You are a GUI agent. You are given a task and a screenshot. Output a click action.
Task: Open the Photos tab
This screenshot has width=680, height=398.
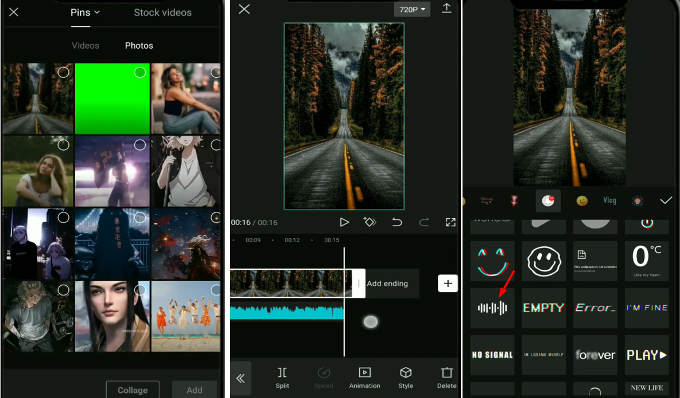[x=139, y=45]
